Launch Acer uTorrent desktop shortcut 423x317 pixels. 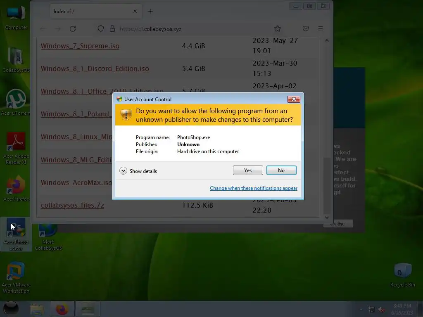pyautogui.click(x=16, y=102)
